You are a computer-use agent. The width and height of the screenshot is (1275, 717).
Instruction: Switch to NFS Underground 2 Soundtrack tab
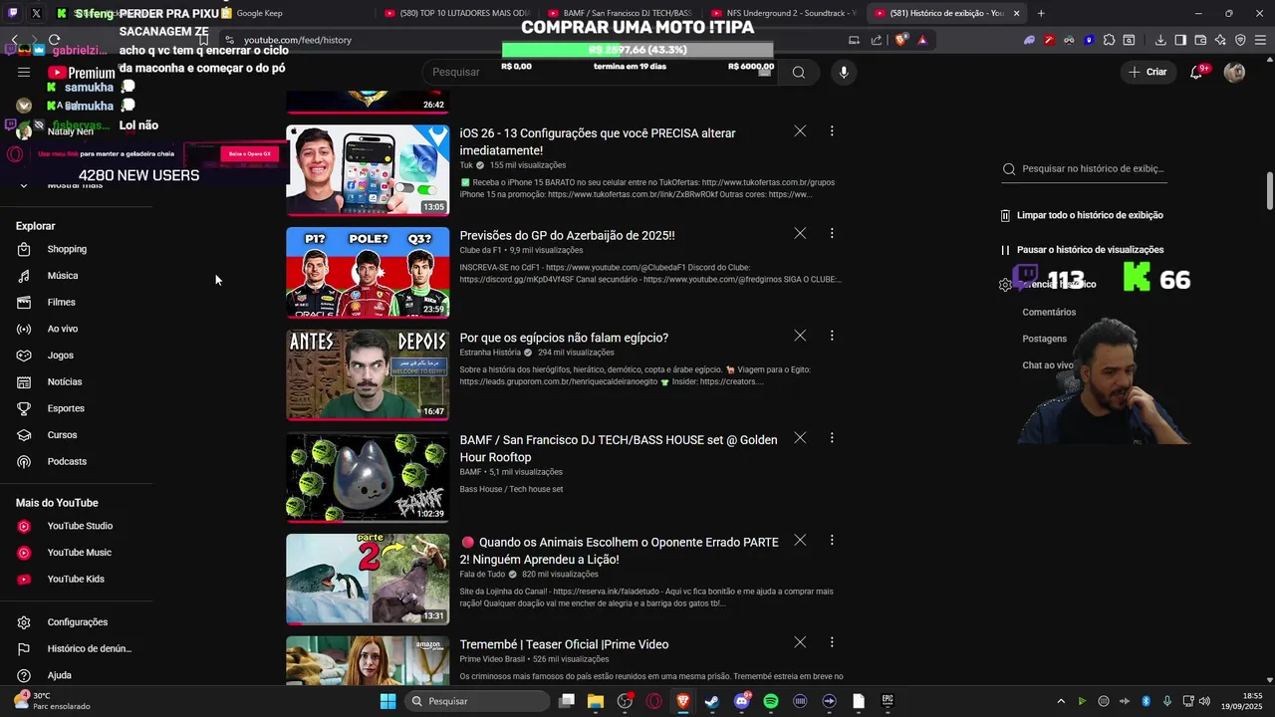coord(787,13)
